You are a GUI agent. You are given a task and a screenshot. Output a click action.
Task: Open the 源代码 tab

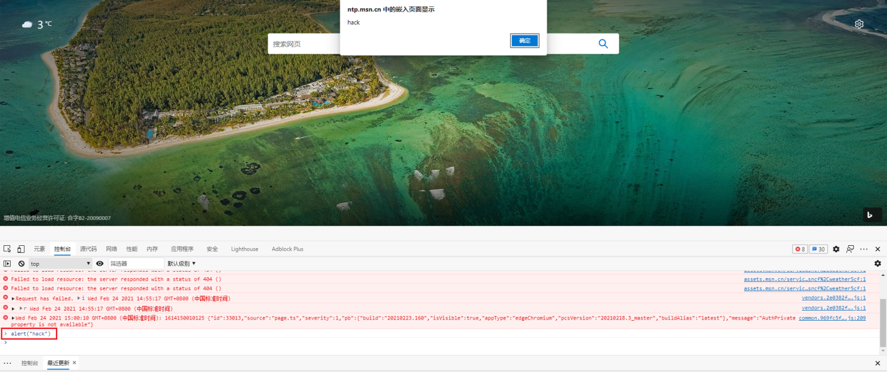click(88, 249)
